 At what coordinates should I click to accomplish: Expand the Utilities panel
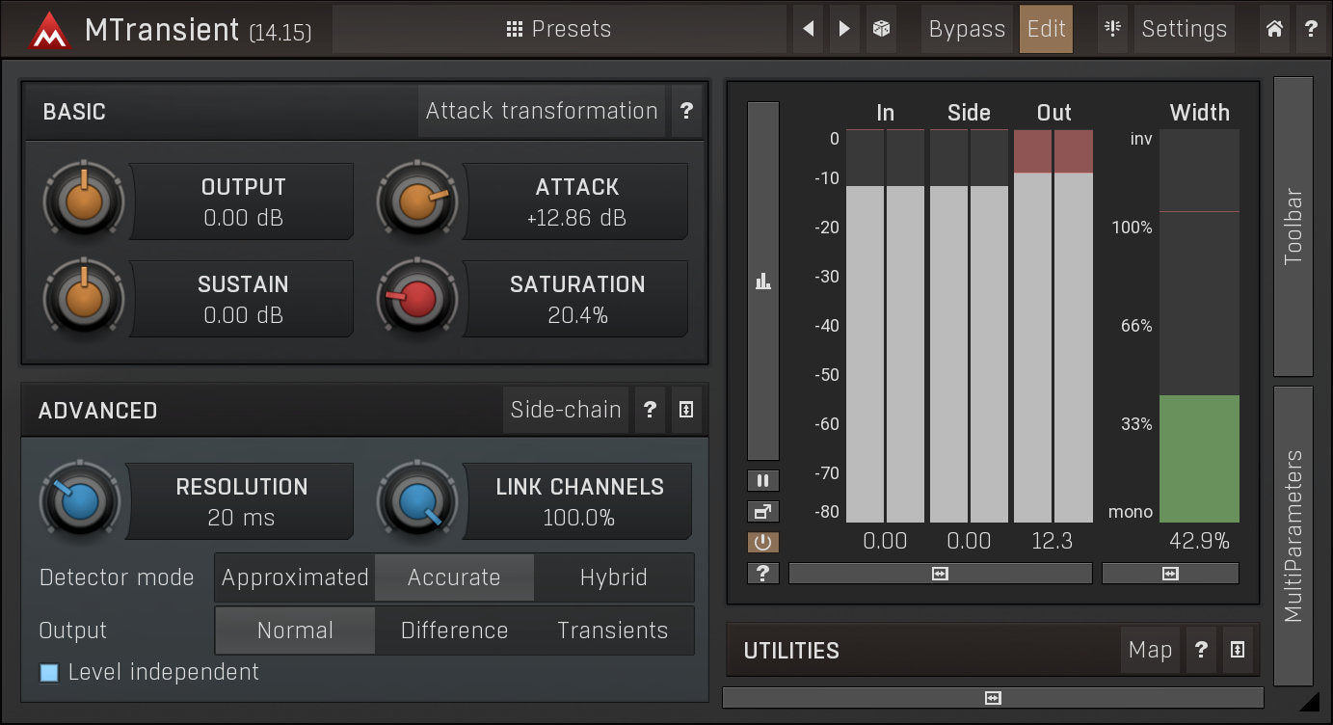click(1238, 651)
